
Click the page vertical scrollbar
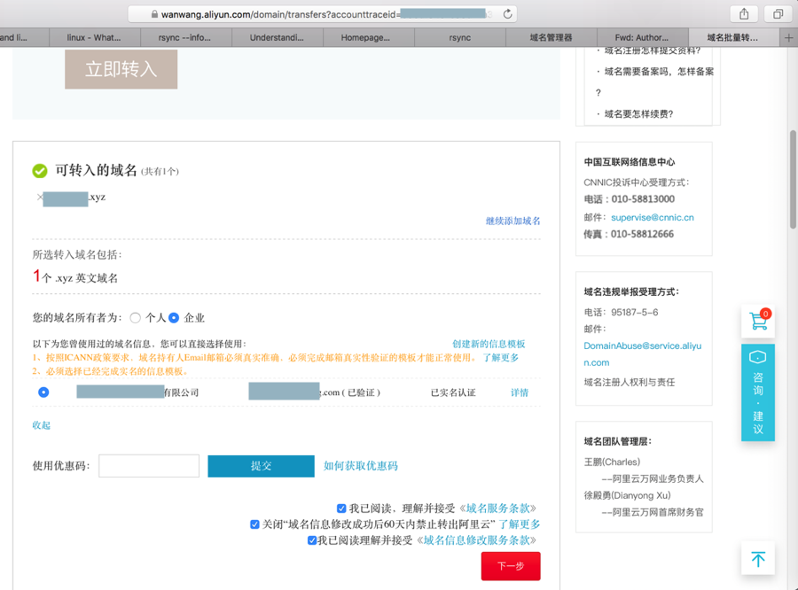point(793,180)
